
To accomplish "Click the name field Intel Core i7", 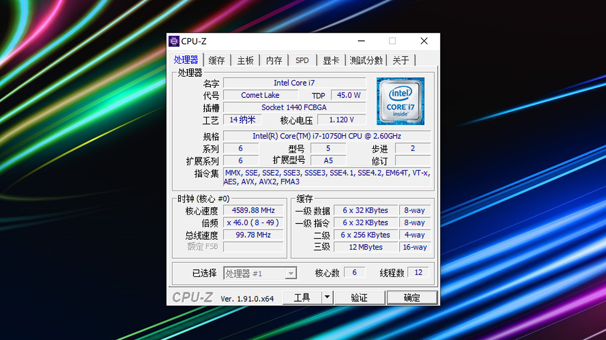I will (294, 83).
